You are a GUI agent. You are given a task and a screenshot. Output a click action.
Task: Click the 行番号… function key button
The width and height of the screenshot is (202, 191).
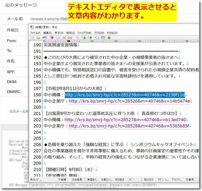(191, 180)
